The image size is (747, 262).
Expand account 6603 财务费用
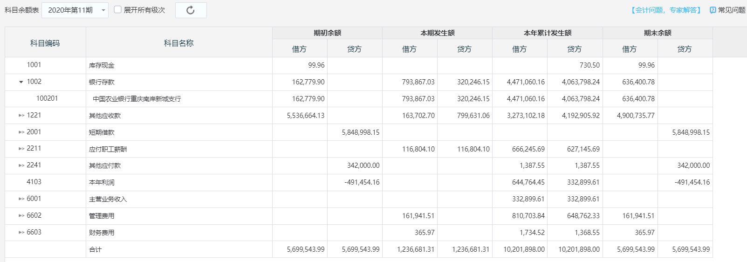[x=21, y=232]
